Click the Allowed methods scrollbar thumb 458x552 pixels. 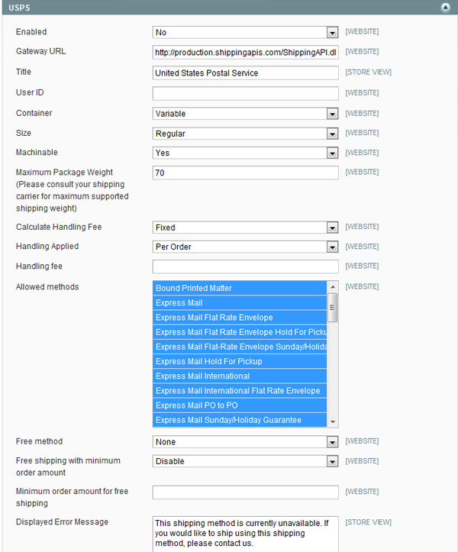click(333, 308)
